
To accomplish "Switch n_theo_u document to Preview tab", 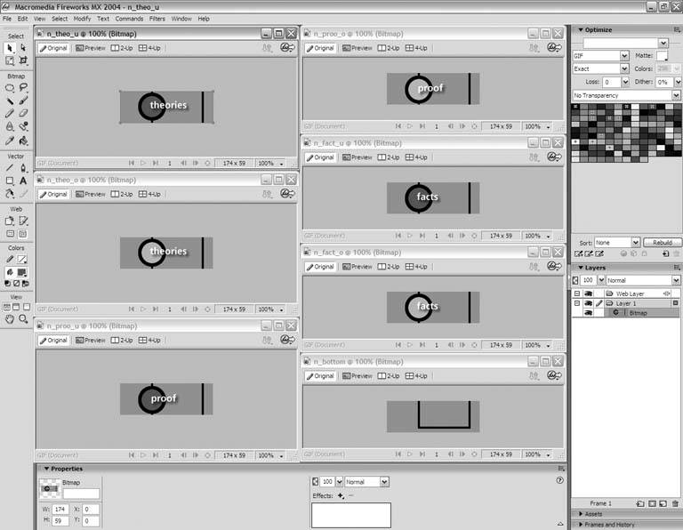I will pos(90,46).
